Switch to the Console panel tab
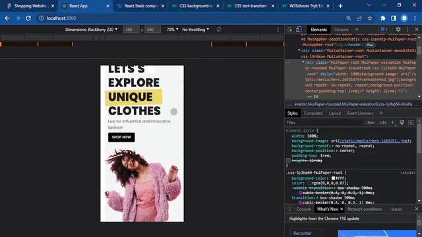Image resolution: width=422 pixels, height=237 pixels. click(341, 30)
